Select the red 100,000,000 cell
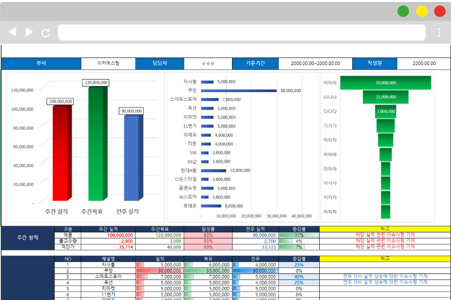The height and width of the screenshot is (300, 451). point(108,235)
